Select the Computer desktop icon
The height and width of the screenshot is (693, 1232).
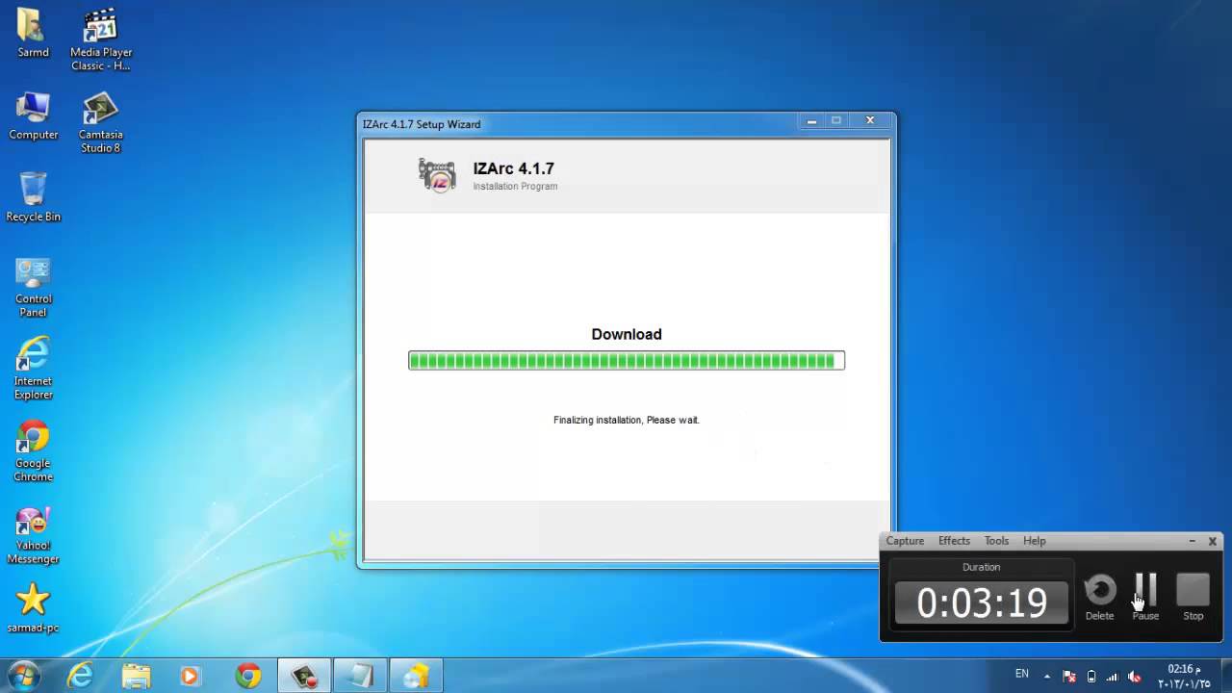click(x=33, y=115)
